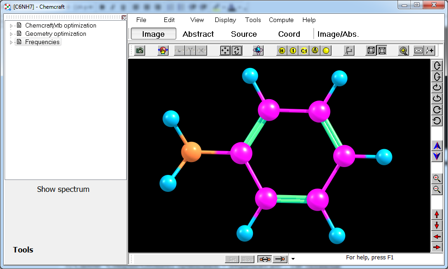Expand the Geometry optimization tree node

11,34
